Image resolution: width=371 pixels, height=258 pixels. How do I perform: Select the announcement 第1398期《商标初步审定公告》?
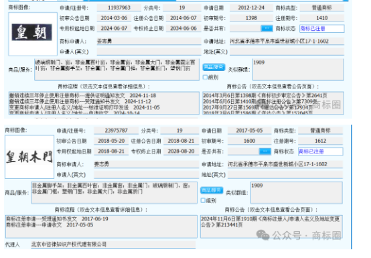pyautogui.click(x=265, y=96)
